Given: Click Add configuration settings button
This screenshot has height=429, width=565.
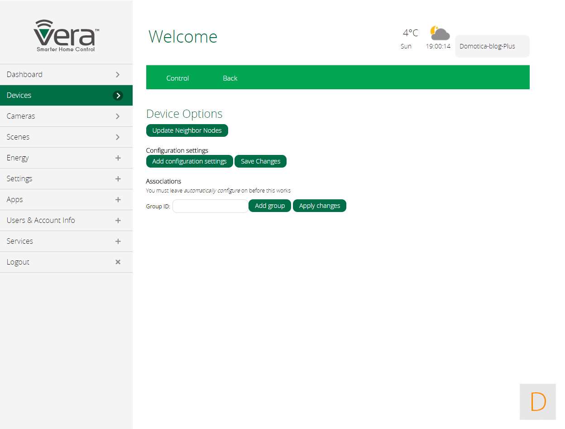Looking at the screenshot, I should (x=189, y=161).
